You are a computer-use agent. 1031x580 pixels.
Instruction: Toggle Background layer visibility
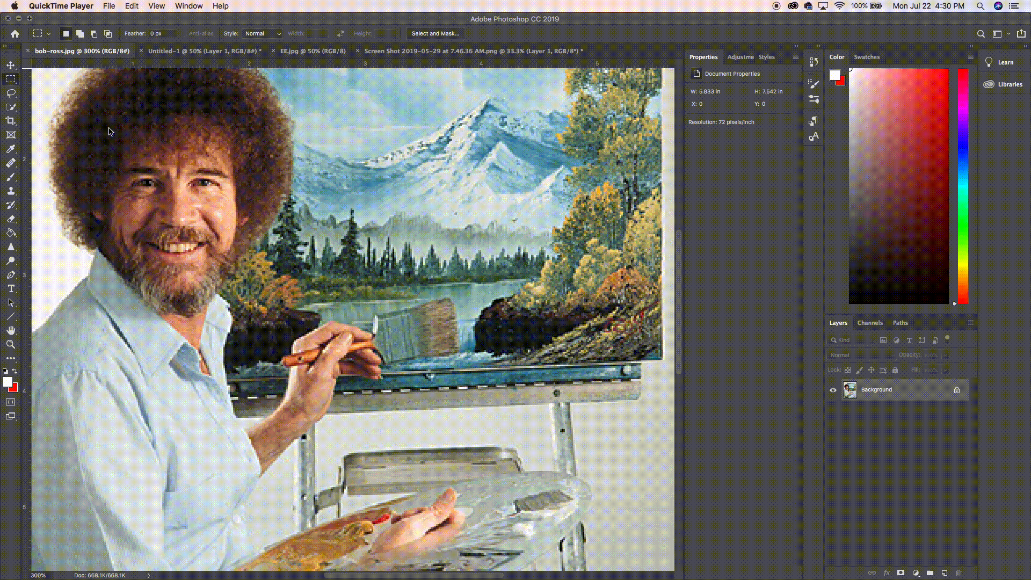(x=833, y=389)
